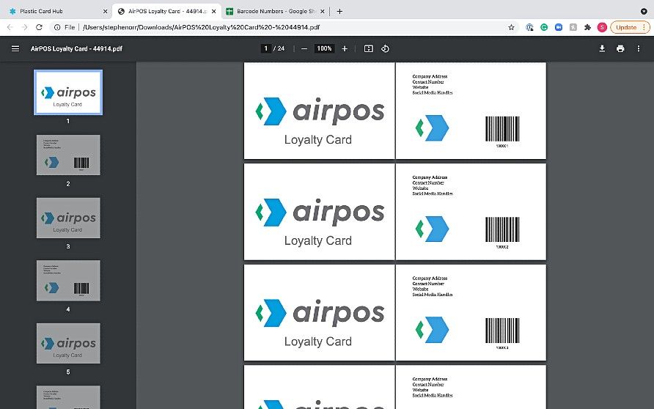The width and height of the screenshot is (654, 409).
Task: Close the Plastic Card Hub tab
Action: pyautogui.click(x=105, y=11)
